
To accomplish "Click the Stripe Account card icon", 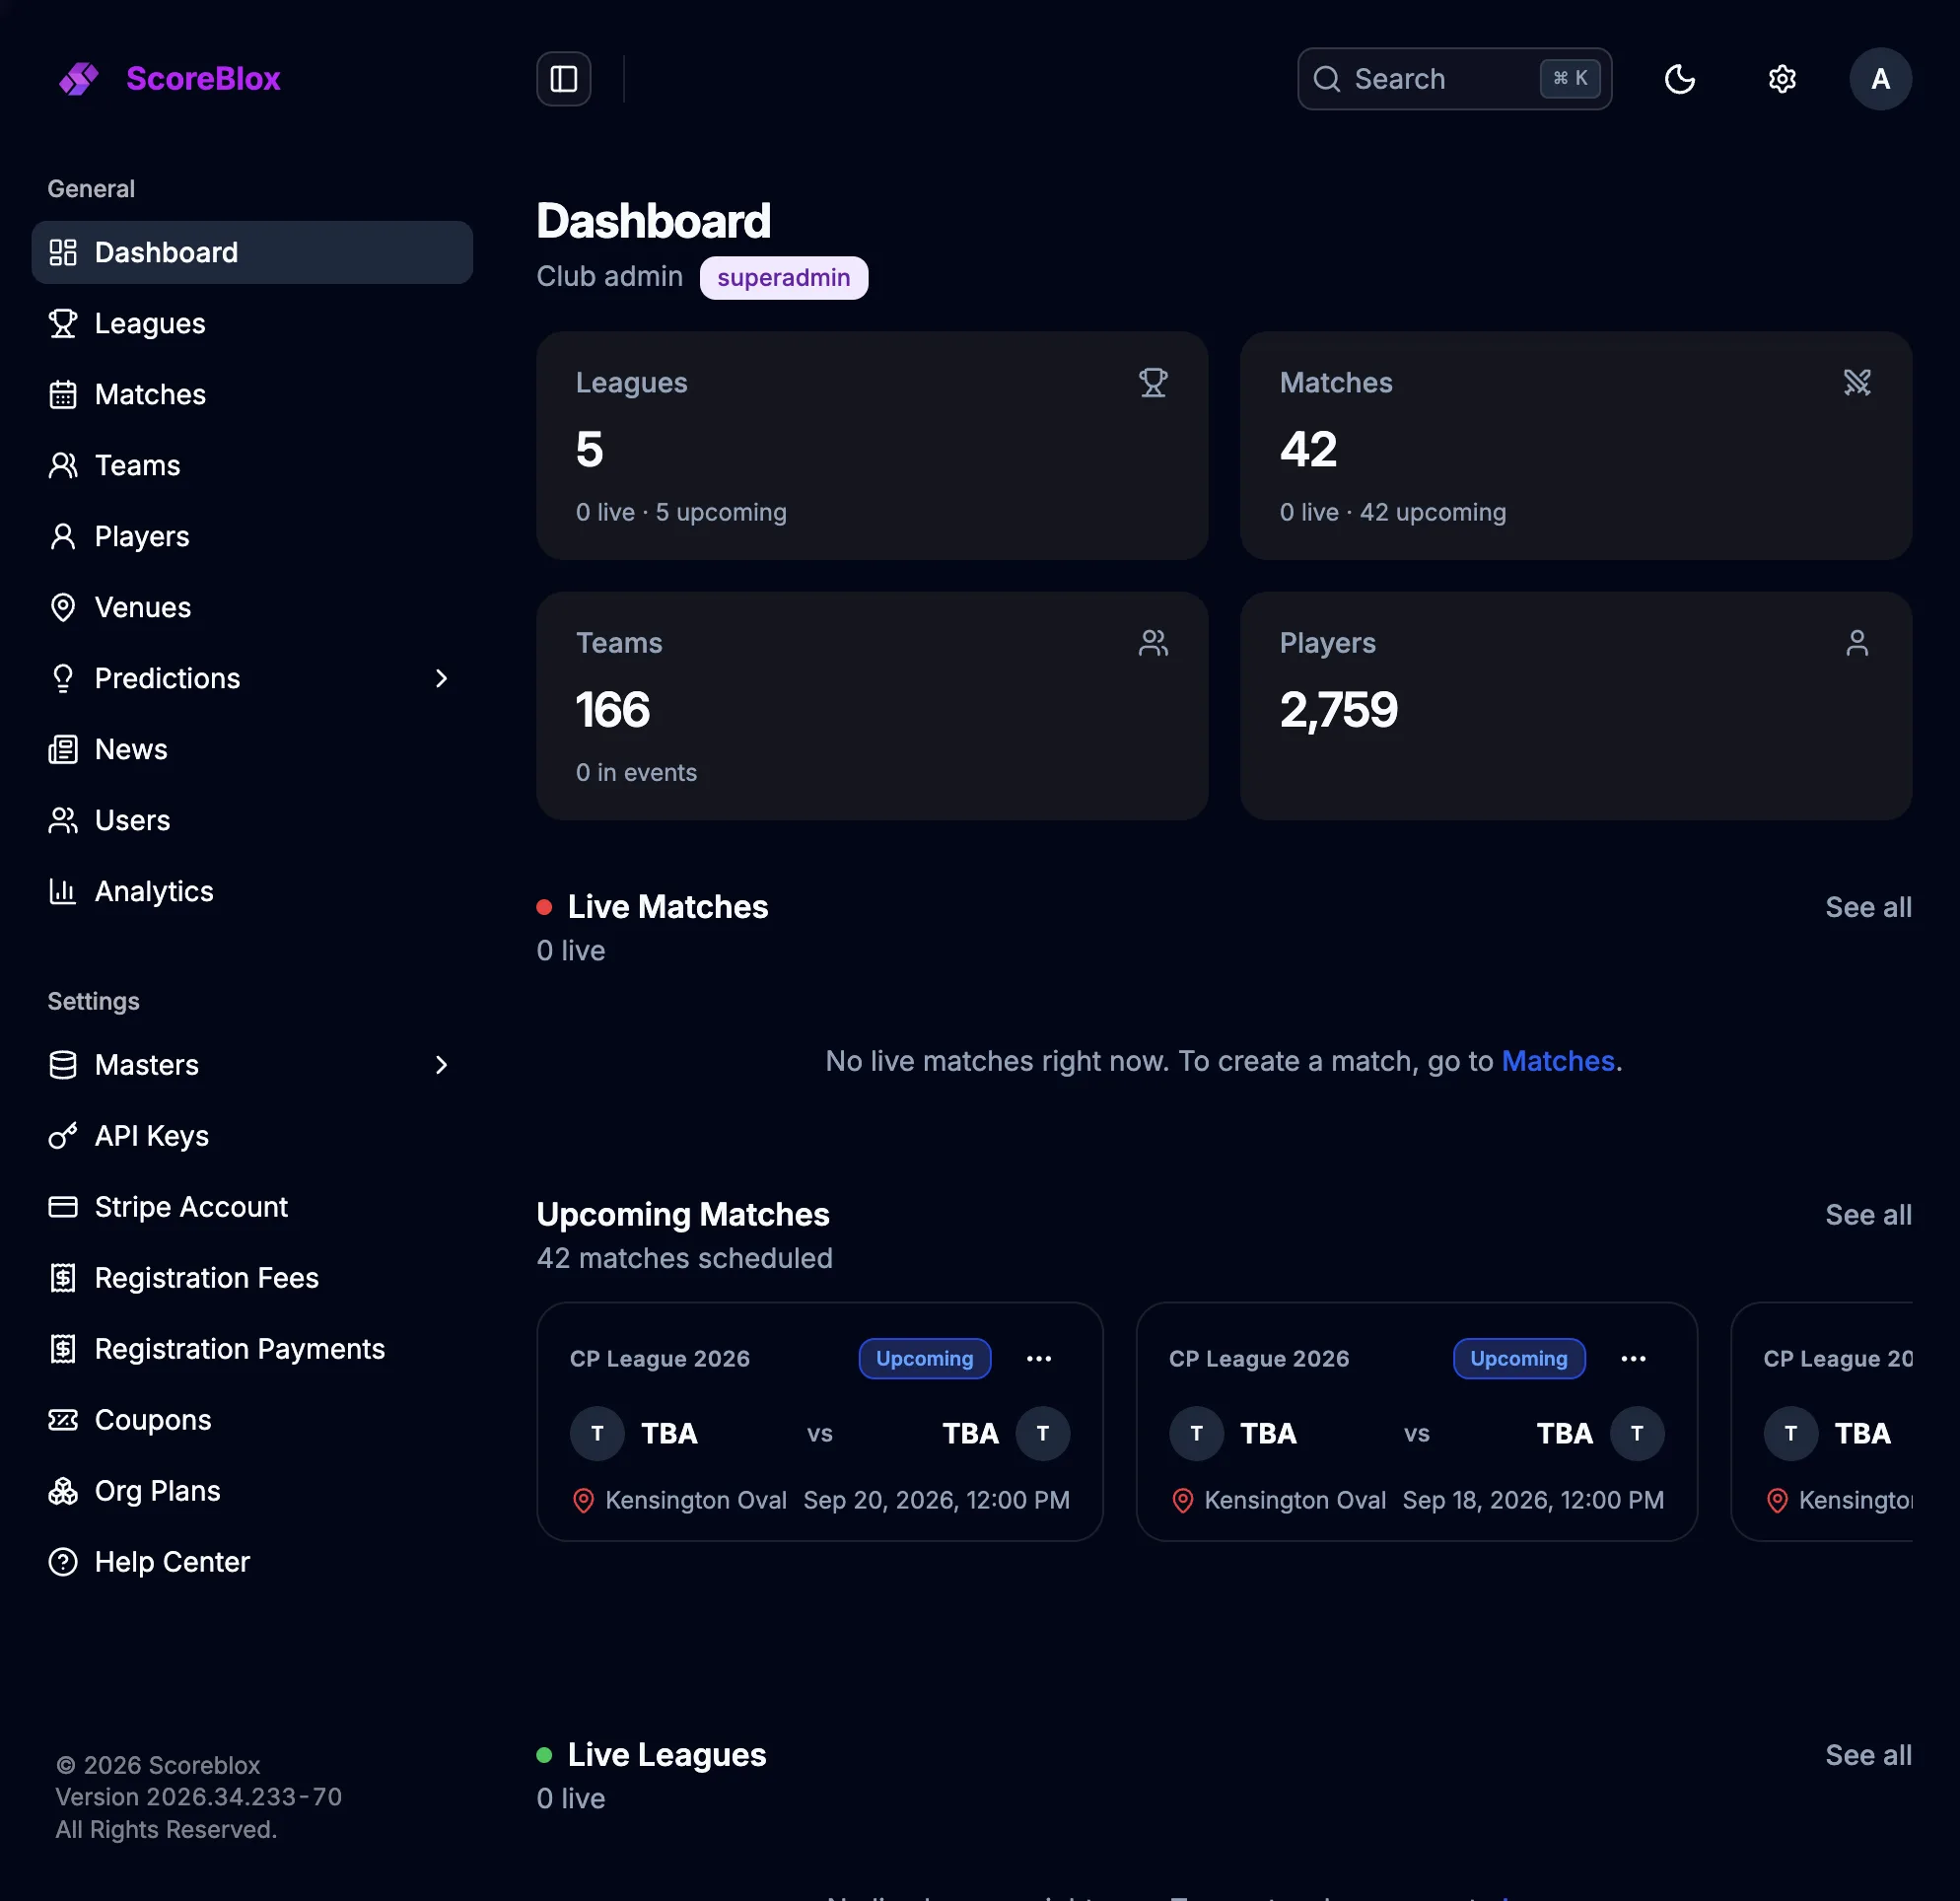I will 63,1207.
